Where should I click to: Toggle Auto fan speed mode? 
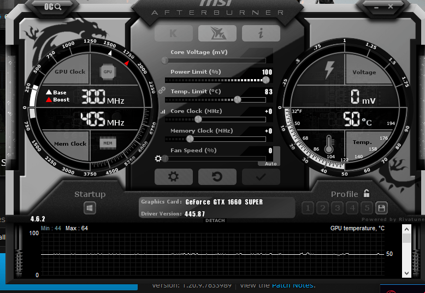click(x=270, y=164)
